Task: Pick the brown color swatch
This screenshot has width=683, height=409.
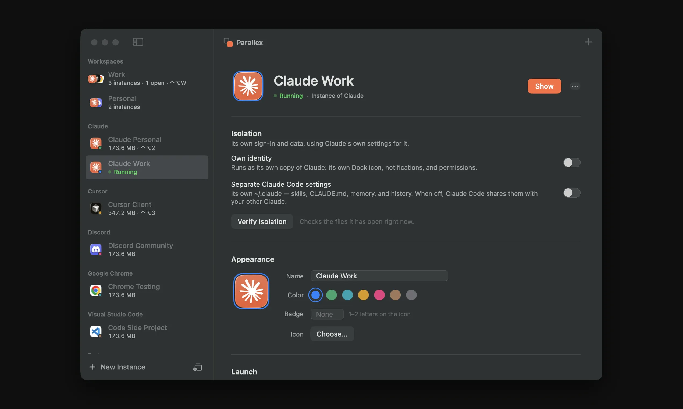Action: (395, 295)
